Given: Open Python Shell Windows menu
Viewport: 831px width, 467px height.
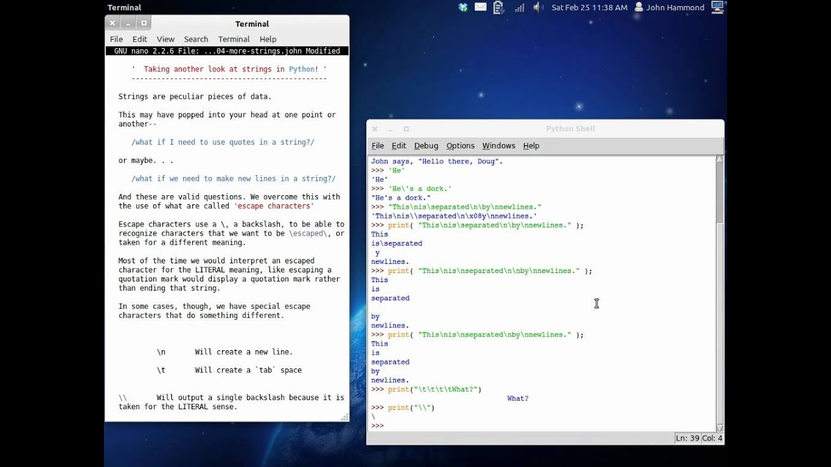Looking at the screenshot, I should (499, 146).
